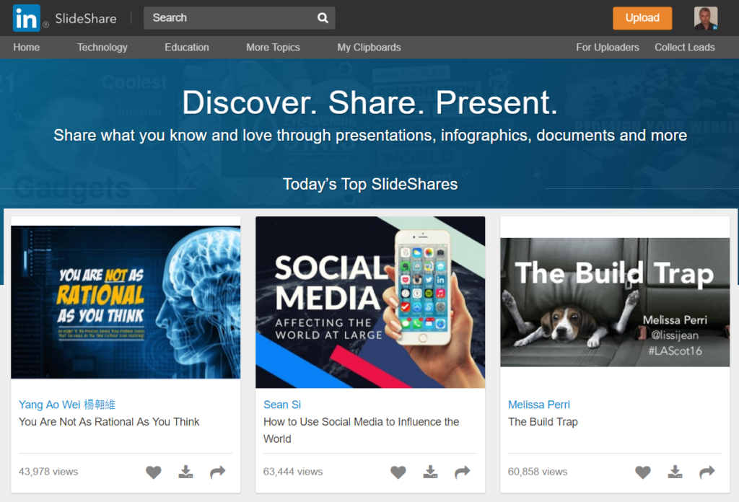Open the Collect Leads page

click(685, 47)
